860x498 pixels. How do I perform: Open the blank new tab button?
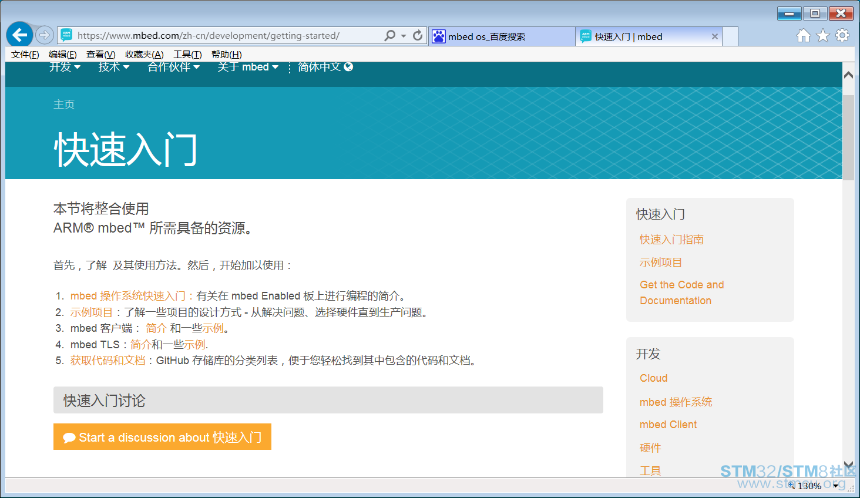[730, 36]
